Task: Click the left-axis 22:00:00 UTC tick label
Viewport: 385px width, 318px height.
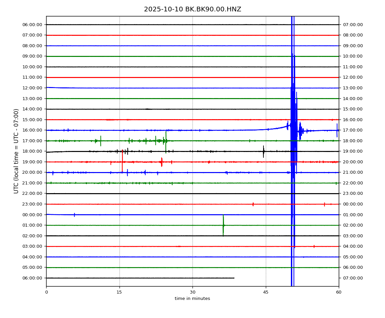Action: coord(33,193)
